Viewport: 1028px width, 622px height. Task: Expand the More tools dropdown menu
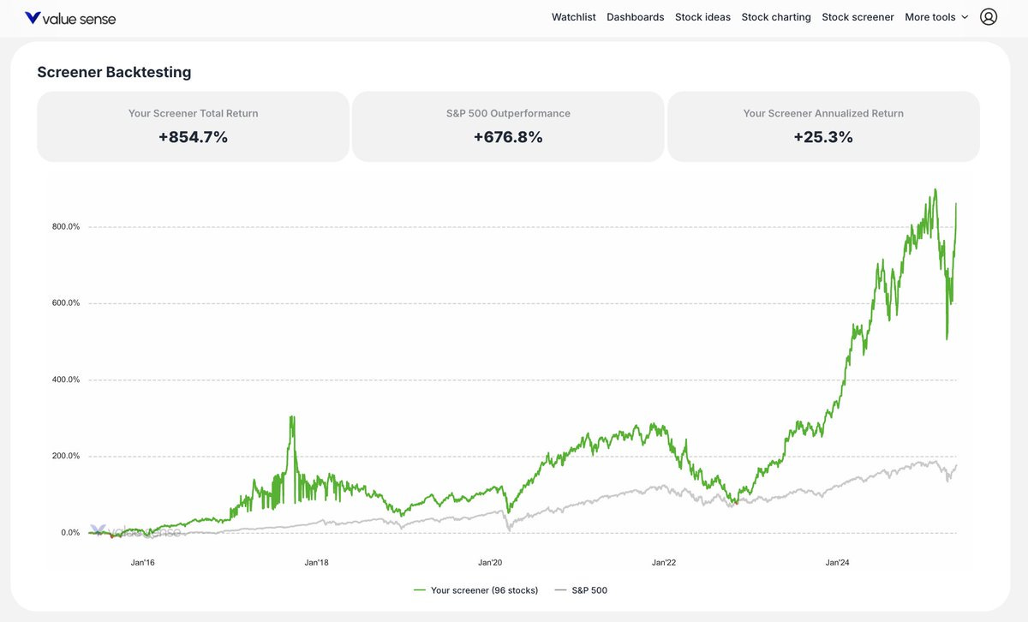930,16
